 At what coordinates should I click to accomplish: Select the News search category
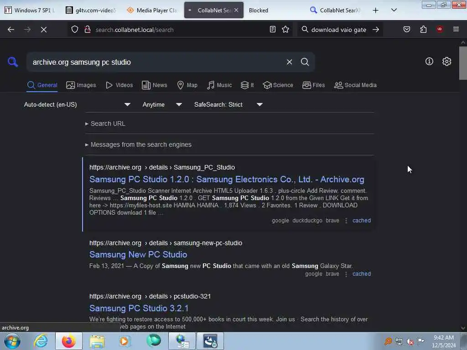coord(154,85)
